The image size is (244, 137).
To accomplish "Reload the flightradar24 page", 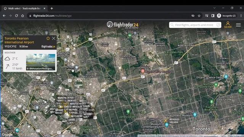I will point(16,16).
